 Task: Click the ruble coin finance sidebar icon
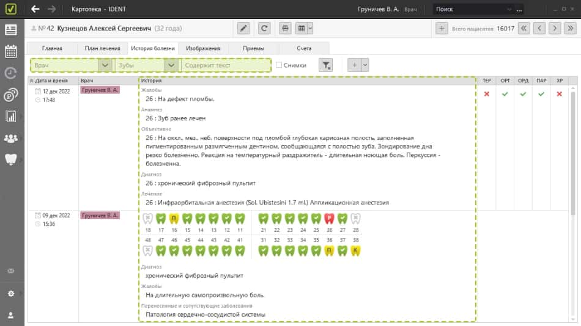[x=10, y=95]
